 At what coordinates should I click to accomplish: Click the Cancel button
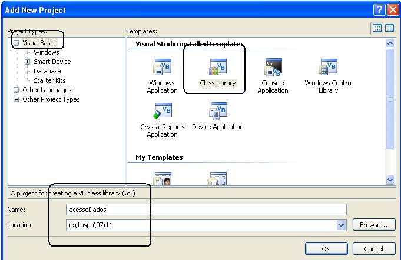[374, 248]
